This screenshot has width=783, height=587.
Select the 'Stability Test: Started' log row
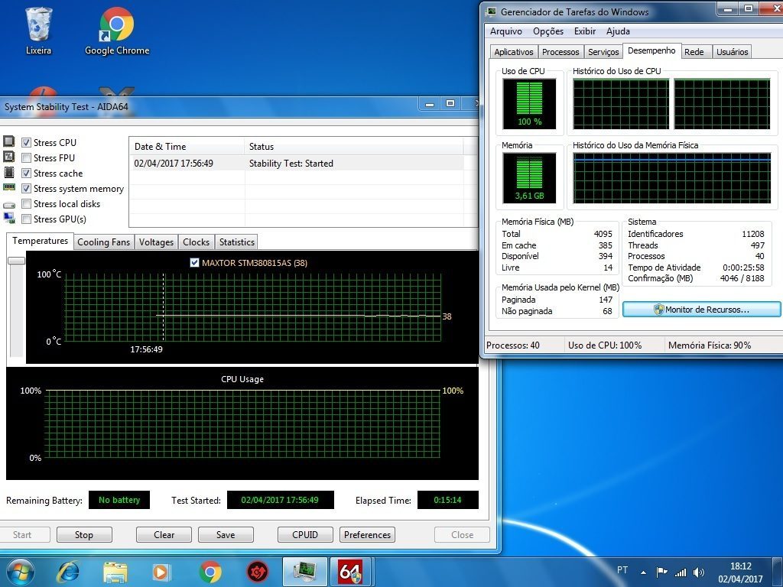[296, 164]
